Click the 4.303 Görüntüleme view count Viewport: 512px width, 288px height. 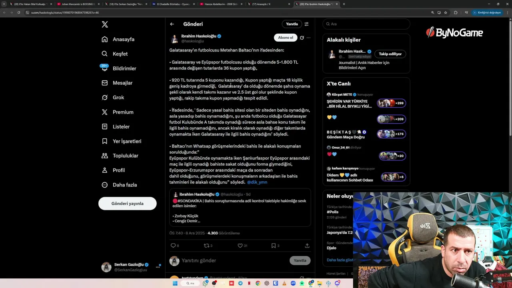(224, 233)
